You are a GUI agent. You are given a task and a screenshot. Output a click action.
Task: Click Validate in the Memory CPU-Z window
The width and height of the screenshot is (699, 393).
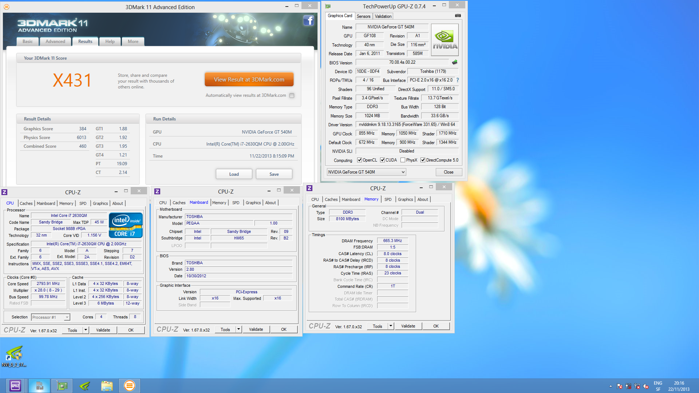tap(408, 326)
